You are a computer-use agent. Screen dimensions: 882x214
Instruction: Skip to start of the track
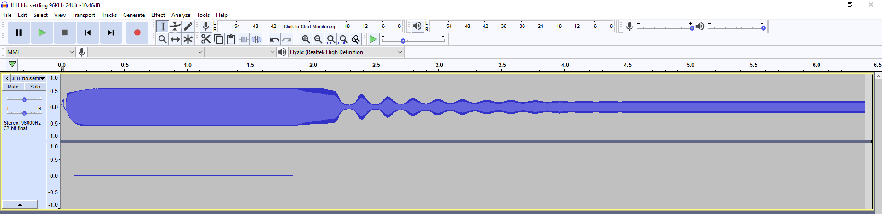click(x=88, y=33)
